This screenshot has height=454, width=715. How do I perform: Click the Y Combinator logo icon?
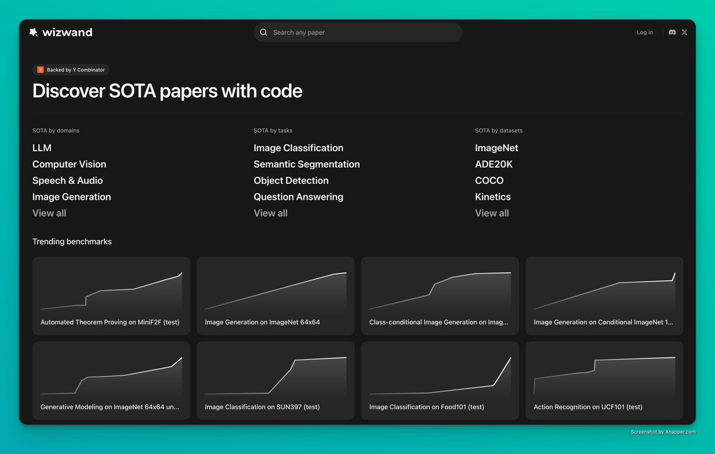click(x=41, y=70)
